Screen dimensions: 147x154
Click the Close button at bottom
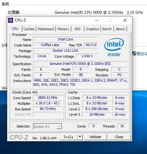(x=119, y=137)
